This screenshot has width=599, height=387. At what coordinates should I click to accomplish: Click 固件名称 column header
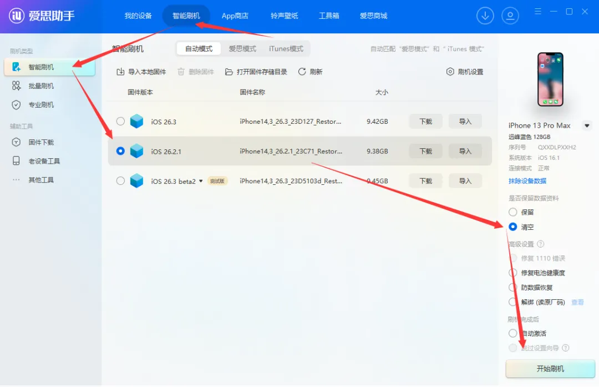[252, 92]
